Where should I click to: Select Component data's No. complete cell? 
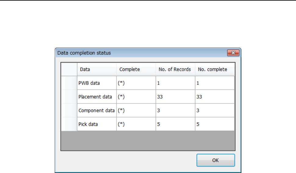point(215,110)
